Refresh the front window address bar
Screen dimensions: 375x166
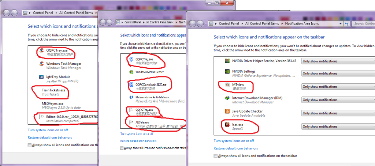click(x=347, y=24)
